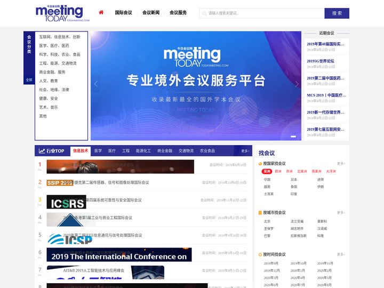Select the 南美洲 continent filter
Screen dimensions: 384x288
(x=316, y=171)
